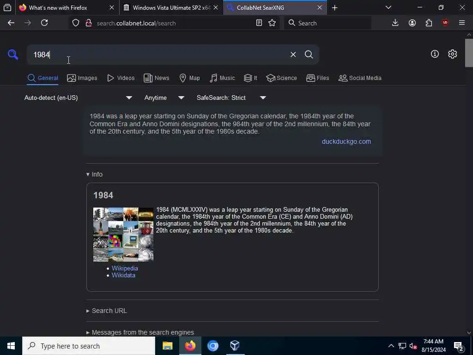
Task: Open the taskbar clock and date
Action: coord(433,346)
